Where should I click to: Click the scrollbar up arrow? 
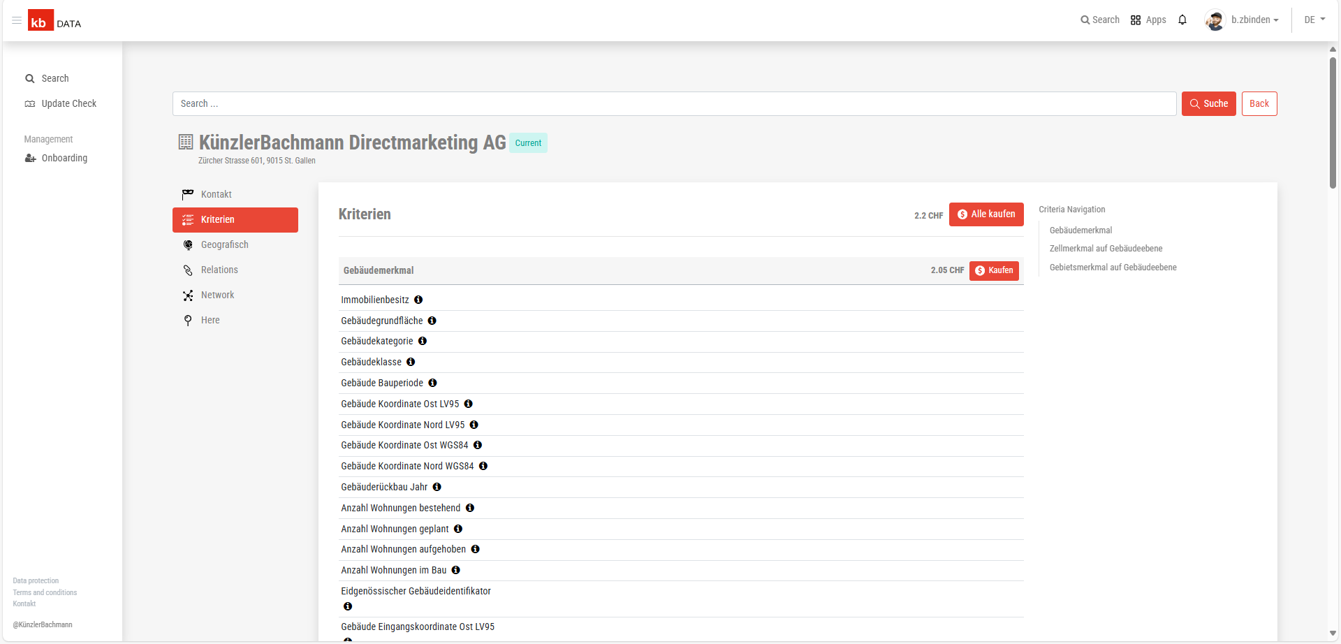click(1333, 50)
